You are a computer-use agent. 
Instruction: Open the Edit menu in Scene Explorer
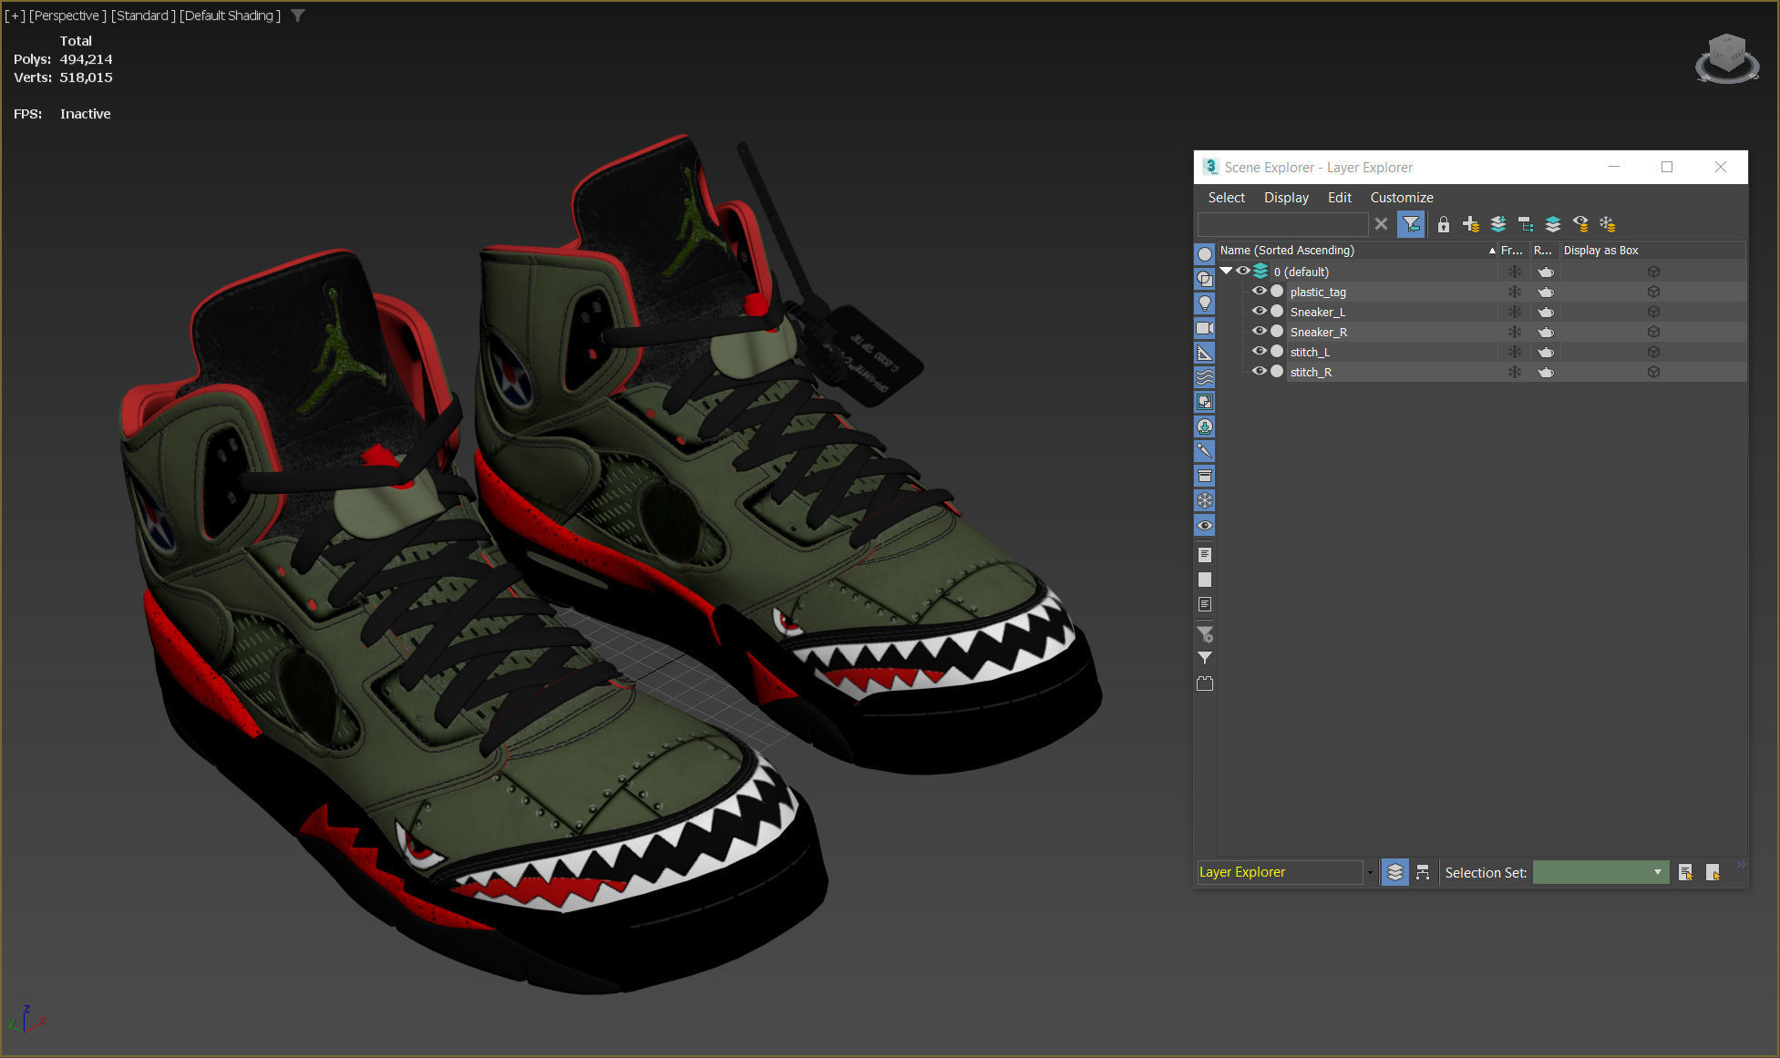pyautogui.click(x=1339, y=198)
